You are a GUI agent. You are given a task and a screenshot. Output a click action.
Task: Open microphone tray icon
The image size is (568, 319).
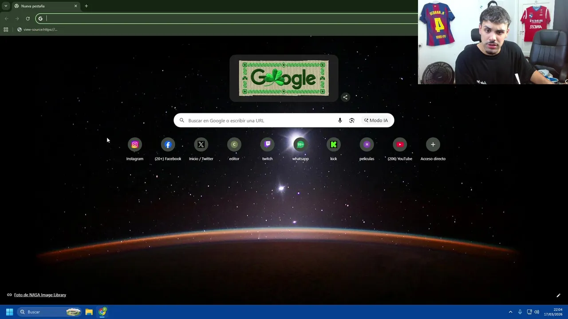(x=520, y=312)
